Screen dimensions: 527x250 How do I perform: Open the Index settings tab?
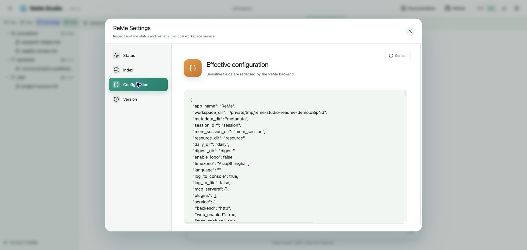click(138, 70)
